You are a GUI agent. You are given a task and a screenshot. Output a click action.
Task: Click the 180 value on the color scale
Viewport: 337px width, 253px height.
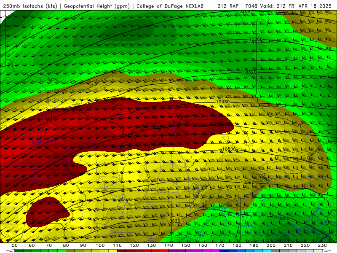click(237, 245)
